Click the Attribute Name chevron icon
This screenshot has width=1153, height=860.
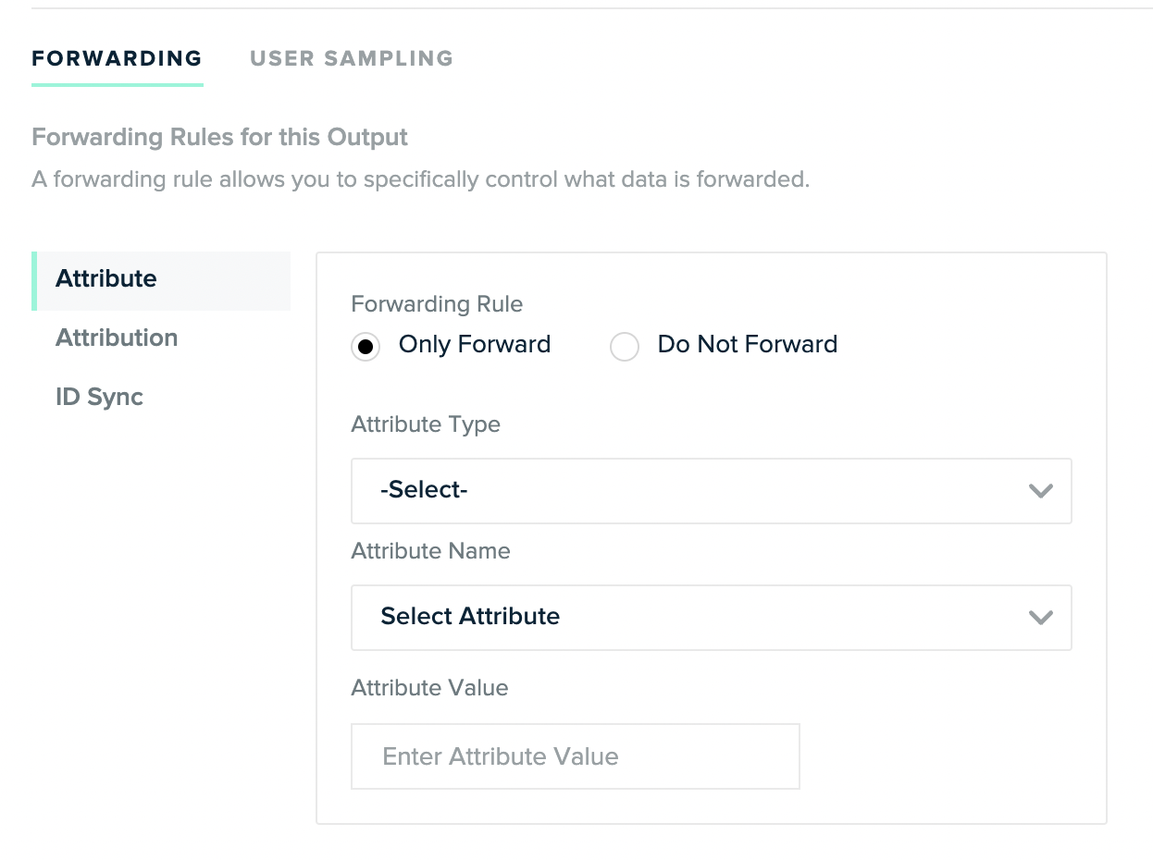tap(1040, 618)
